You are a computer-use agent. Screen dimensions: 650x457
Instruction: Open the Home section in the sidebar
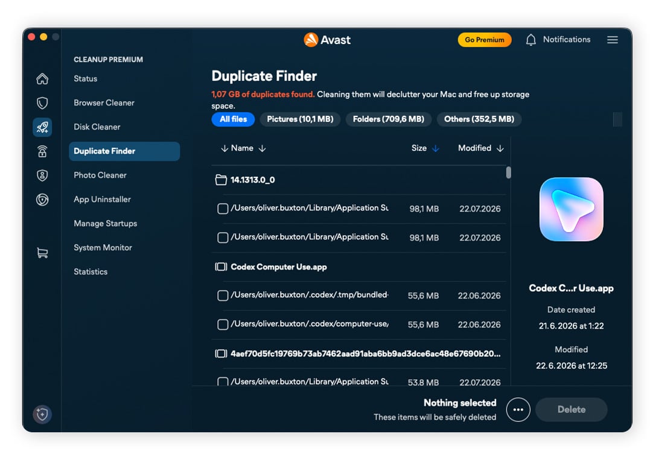pos(42,78)
